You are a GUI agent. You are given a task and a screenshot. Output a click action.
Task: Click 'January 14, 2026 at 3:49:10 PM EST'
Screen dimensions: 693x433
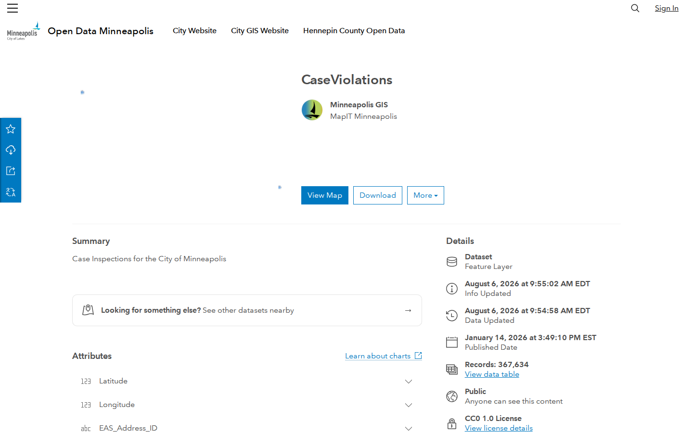(x=530, y=338)
